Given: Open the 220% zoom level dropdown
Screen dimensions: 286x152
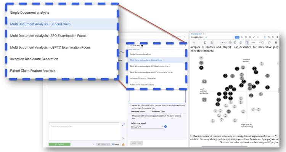Looking at the screenshot, I should (223, 42).
